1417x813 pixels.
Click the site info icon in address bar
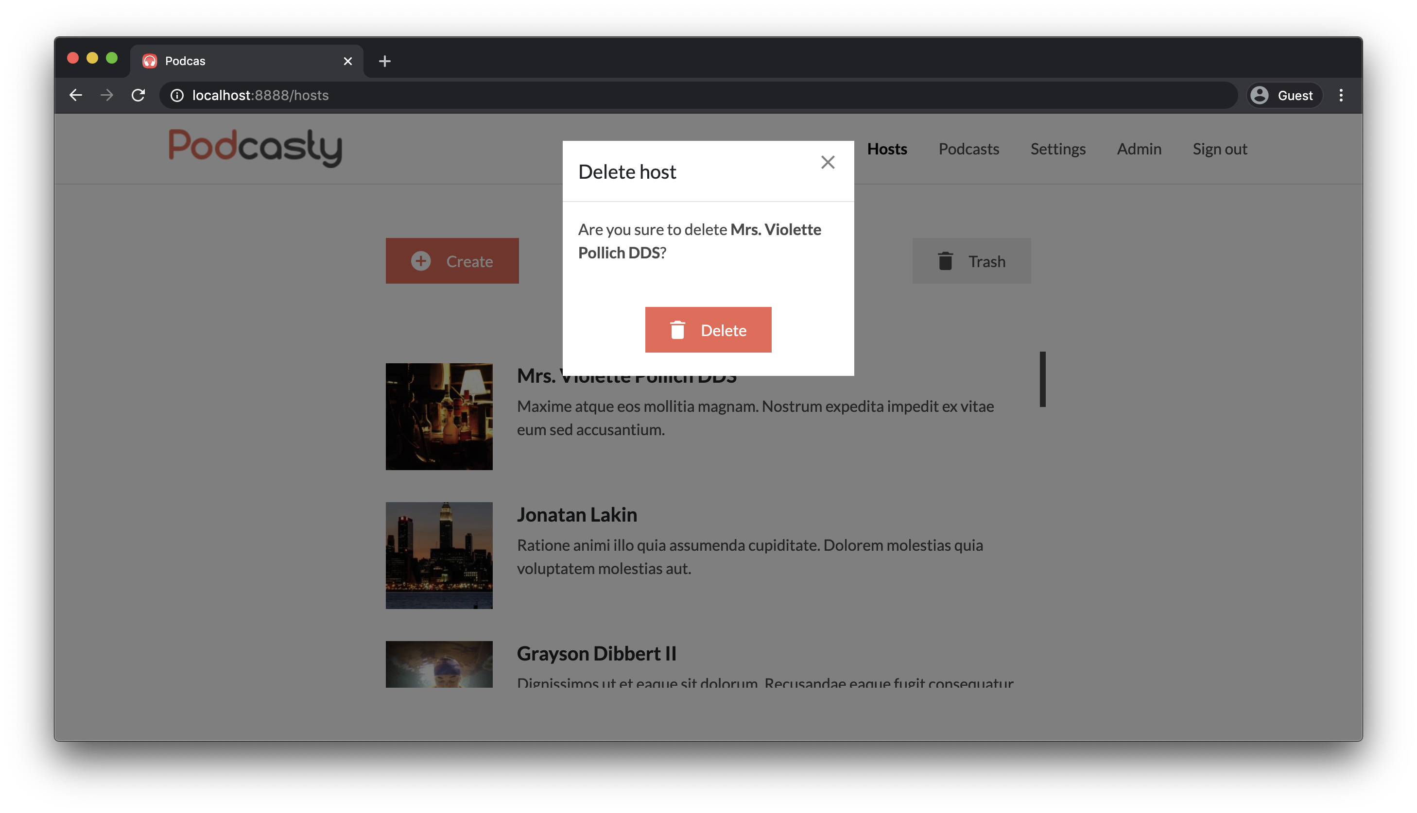(177, 96)
